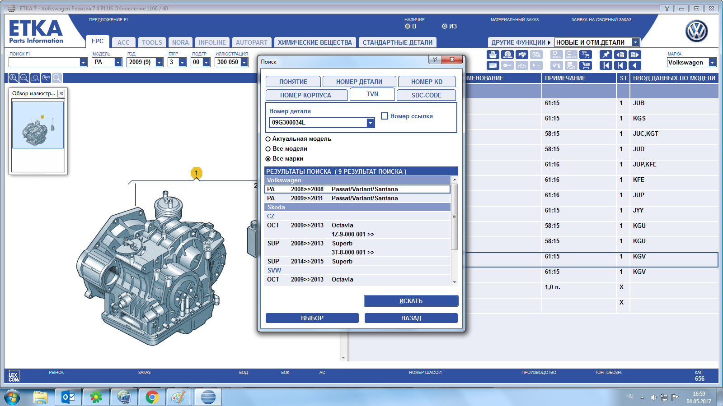Jump to first subgroup icon
Image resolution: width=723 pixels, height=406 pixels.
(x=620, y=65)
